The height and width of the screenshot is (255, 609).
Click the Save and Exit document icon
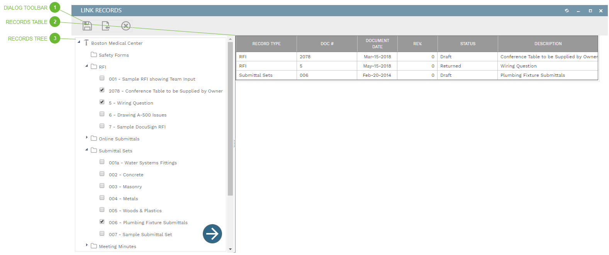coord(105,26)
